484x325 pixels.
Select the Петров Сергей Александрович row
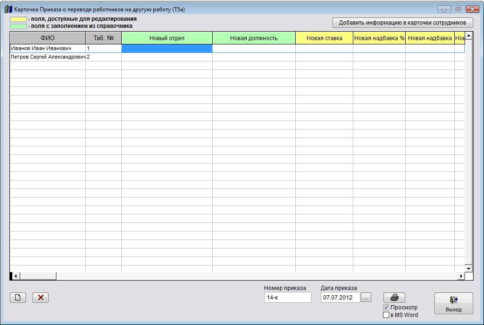point(237,57)
